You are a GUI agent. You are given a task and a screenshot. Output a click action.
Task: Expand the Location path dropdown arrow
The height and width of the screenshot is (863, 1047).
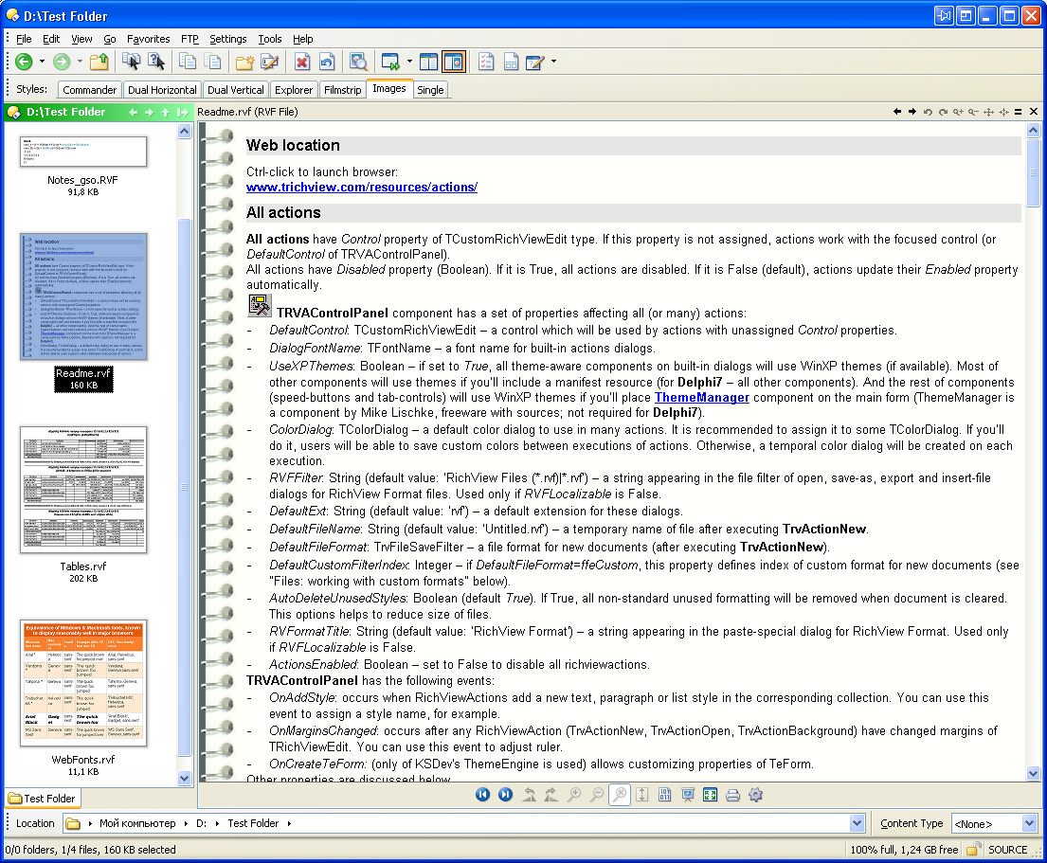[x=857, y=824]
